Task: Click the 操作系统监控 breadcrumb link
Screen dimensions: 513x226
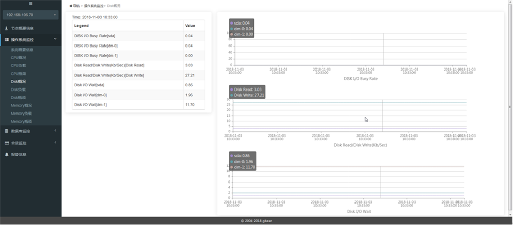Action: pyautogui.click(x=93, y=6)
